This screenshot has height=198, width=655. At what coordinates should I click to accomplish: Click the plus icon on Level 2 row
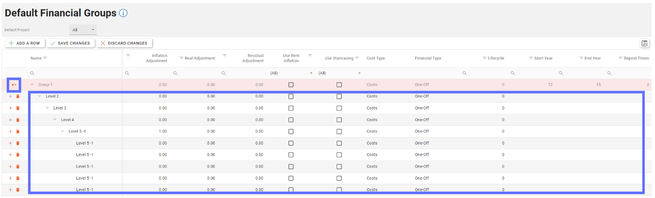11,97
